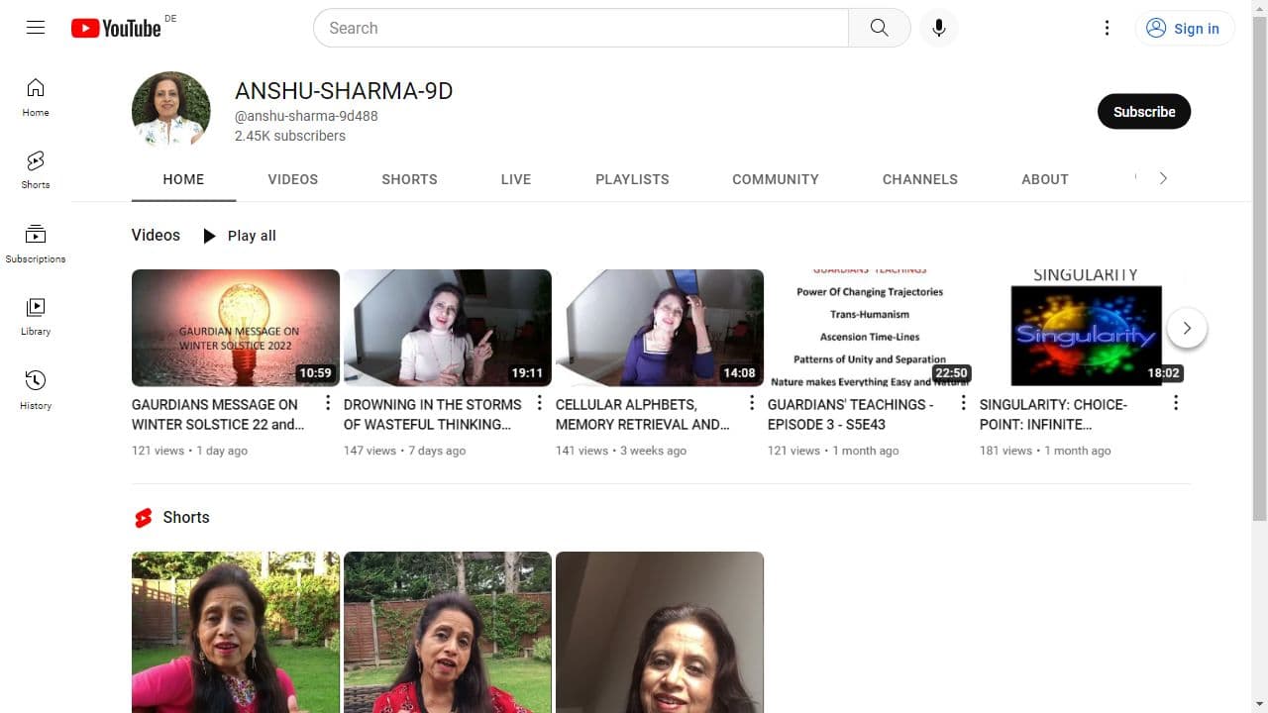Open the COMMUNITY tab
The width and height of the screenshot is (1268, 713).
coord(776,179)
